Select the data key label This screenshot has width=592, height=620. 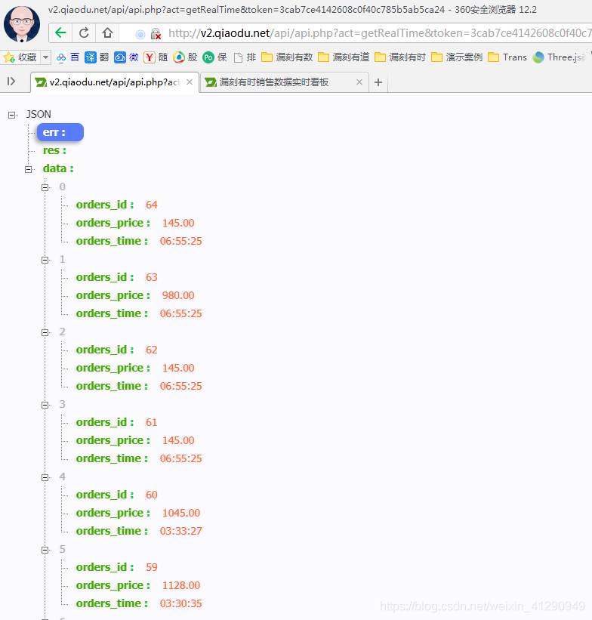[x=58, y=169]
